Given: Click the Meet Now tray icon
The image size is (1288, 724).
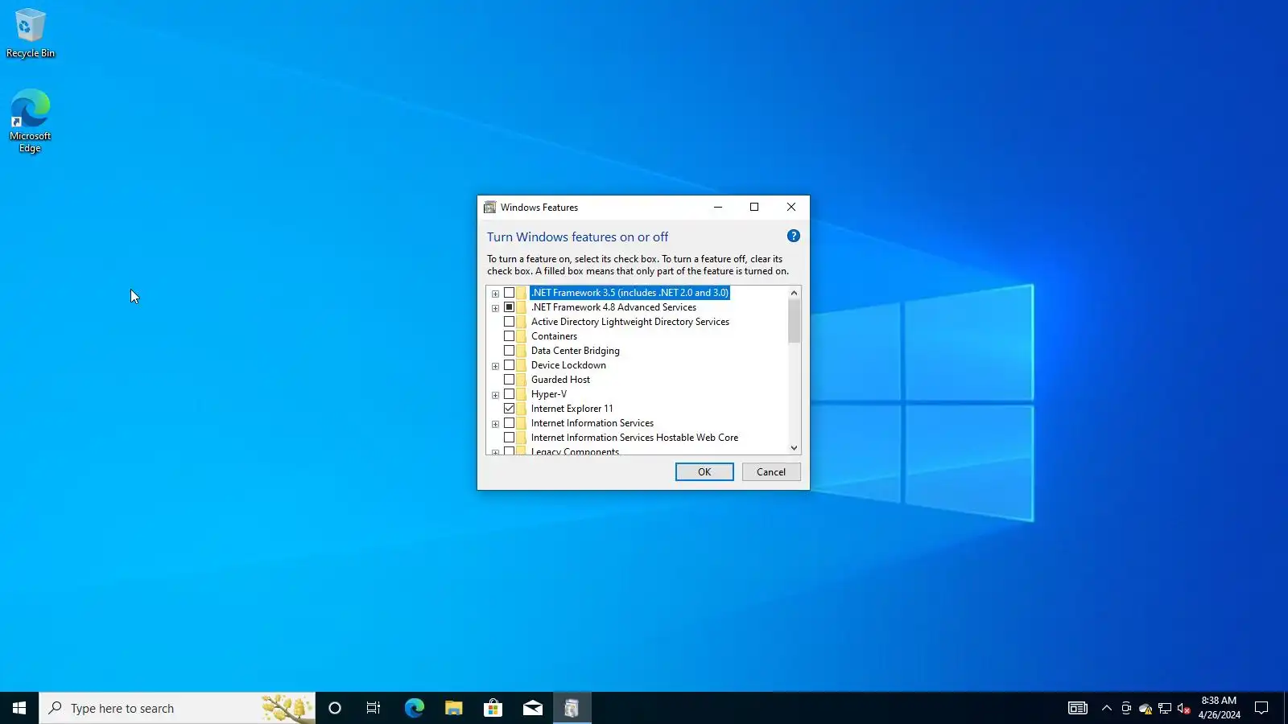Looking at the screenshot, I should point(1126,708).
